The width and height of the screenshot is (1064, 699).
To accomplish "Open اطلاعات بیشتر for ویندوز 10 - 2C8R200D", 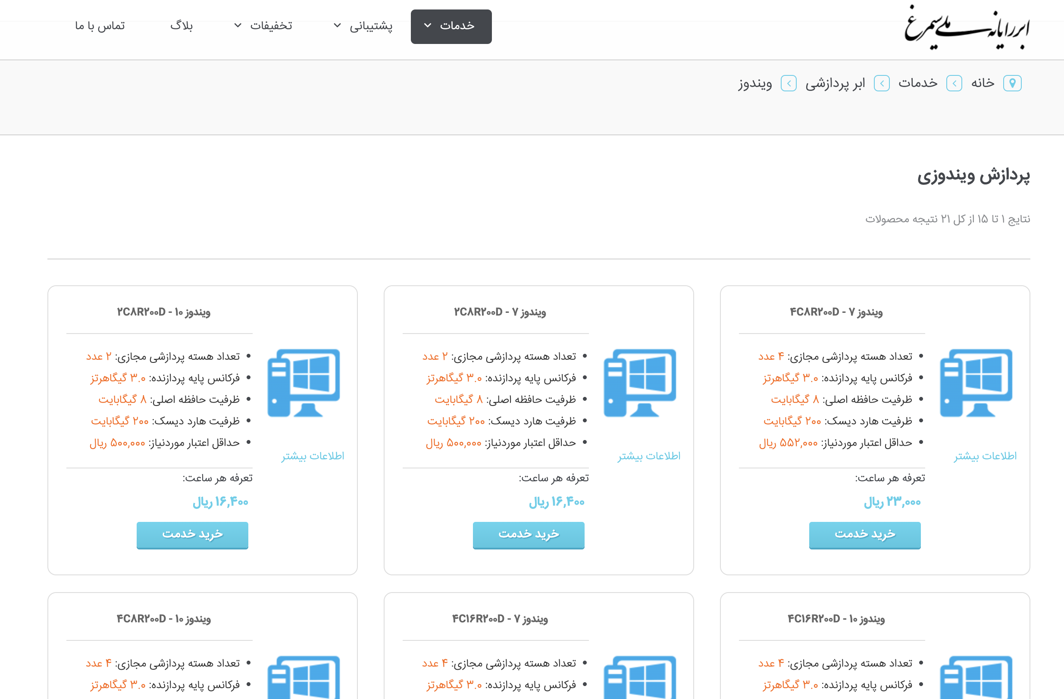I will (x=313, y=456).
